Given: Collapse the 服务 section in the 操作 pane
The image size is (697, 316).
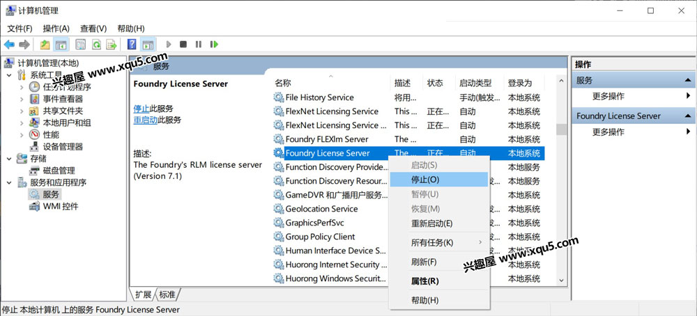Looking at the screenshot, I should [x=688, y=80].
